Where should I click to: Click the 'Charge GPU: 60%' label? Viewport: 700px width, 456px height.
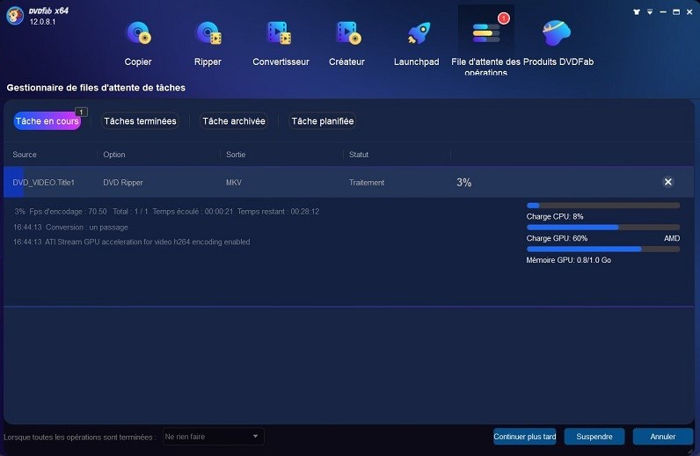coord(557,238)
